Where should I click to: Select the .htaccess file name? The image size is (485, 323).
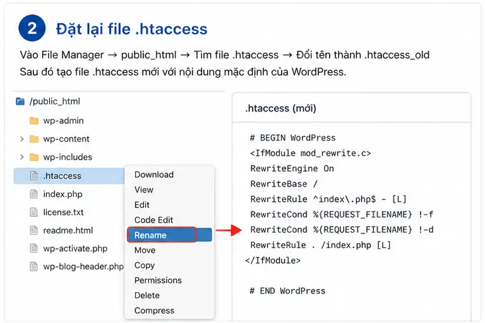click(x=62, y=176)
